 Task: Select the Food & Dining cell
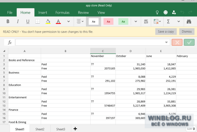coord(24,122)
